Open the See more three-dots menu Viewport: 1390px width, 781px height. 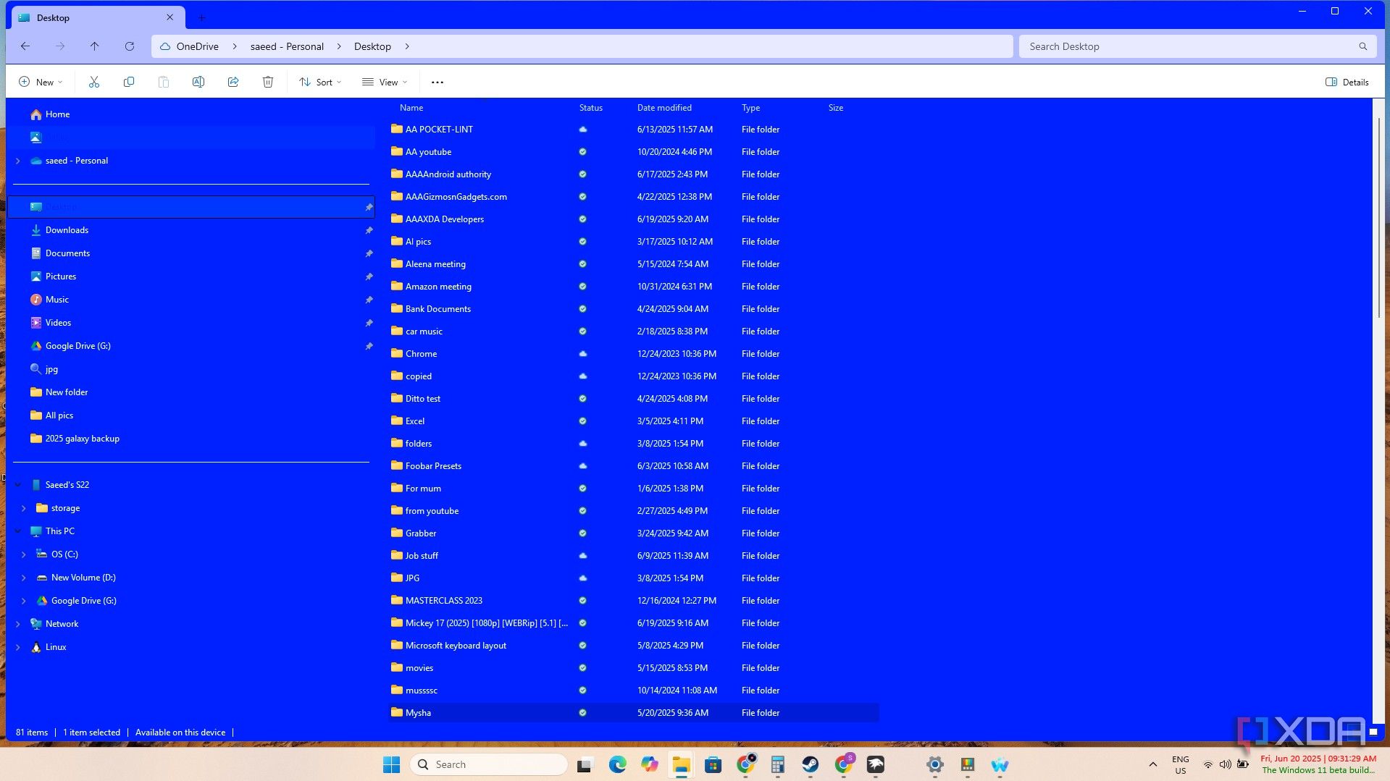coord(437,83)
